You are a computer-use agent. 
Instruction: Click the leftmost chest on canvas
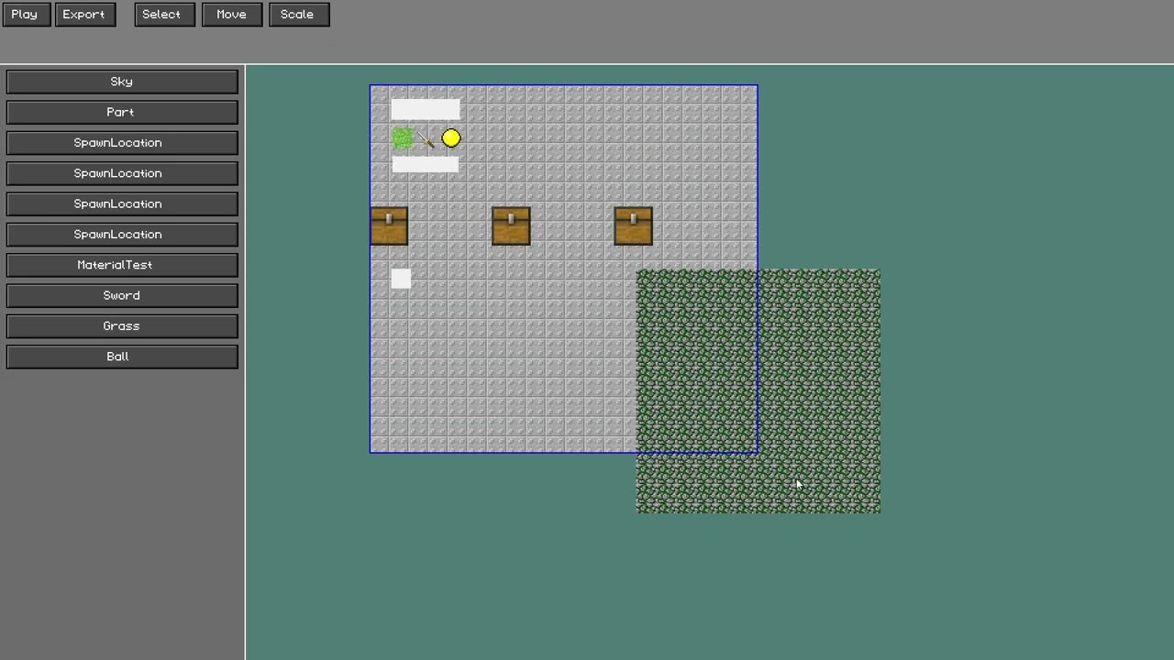(389, 226)
